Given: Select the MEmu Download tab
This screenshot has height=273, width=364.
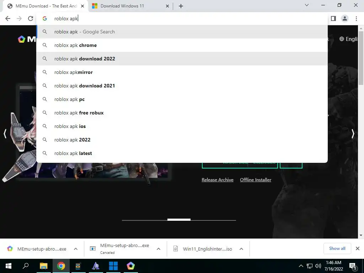Looking at the screenshot, I should tap(46, 6).
